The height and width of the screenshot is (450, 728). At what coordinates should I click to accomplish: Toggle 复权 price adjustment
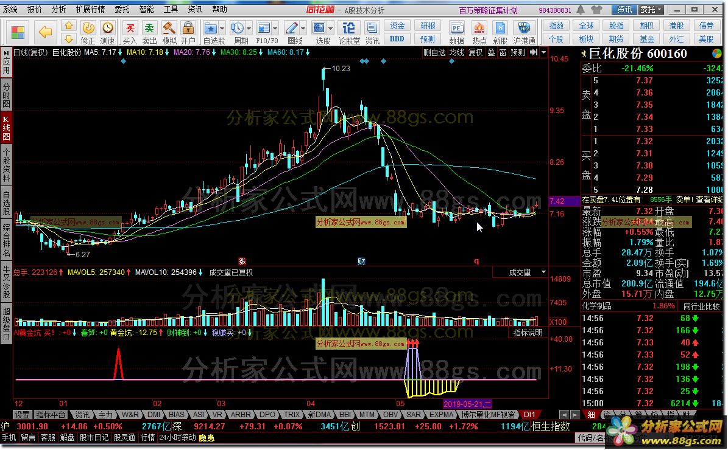coord(475,52)
